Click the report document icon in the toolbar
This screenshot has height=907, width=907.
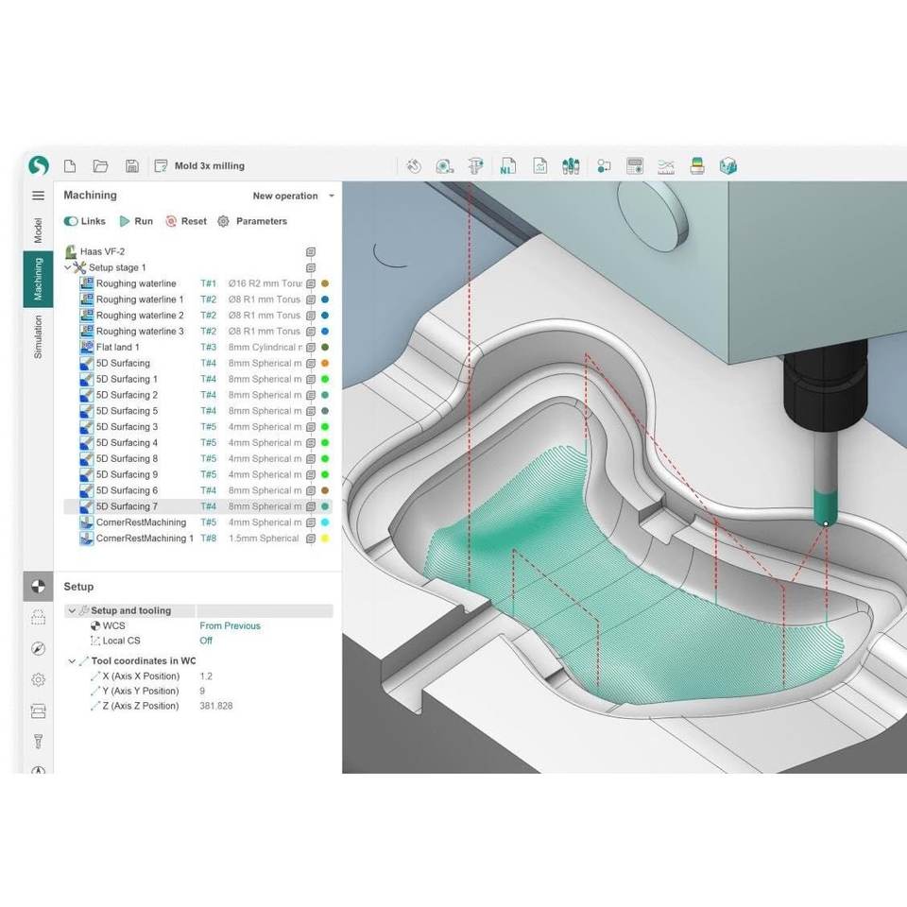pos(539,166)
